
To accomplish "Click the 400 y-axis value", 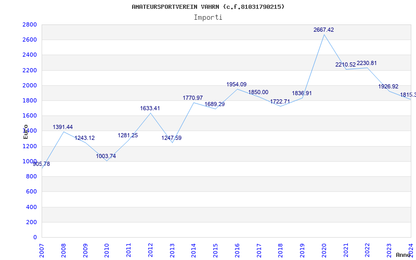I will (31, 207).
